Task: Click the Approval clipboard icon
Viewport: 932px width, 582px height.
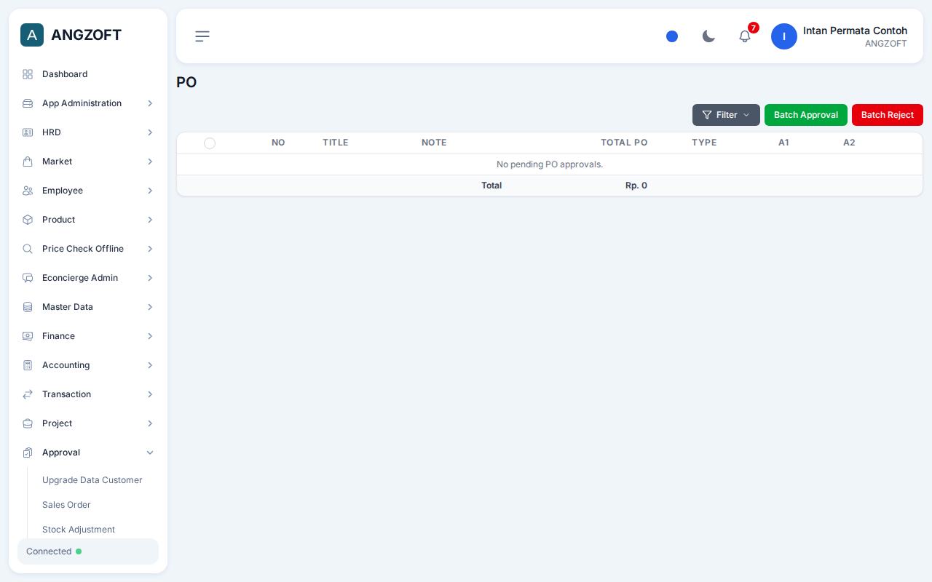Action: pos(28,453)
